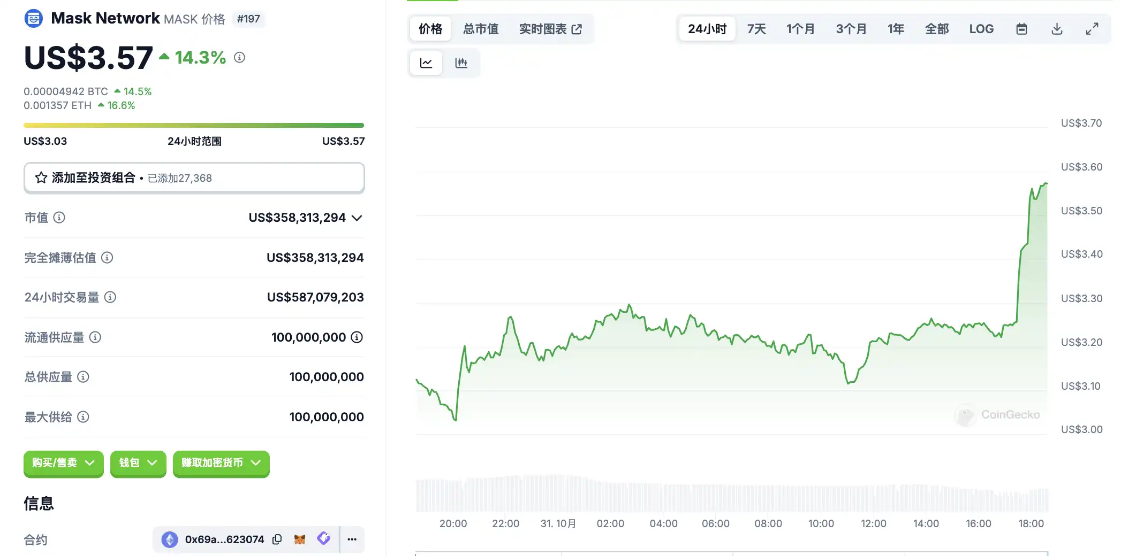Click the US$358,313,294 market cap value

coord(297,218)
